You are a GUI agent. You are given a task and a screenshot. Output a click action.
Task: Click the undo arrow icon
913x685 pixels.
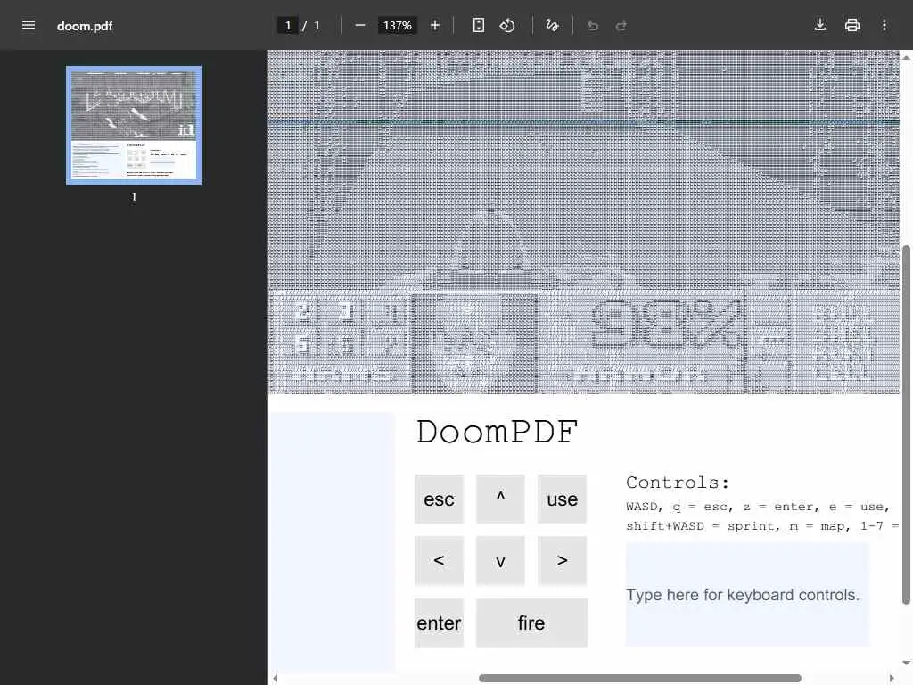click(x=593, y=26)
